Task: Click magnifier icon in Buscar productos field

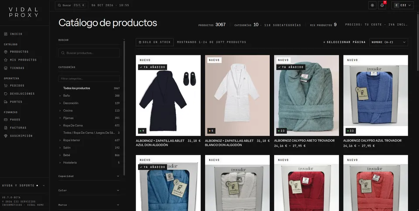Action: click(63, 53)
